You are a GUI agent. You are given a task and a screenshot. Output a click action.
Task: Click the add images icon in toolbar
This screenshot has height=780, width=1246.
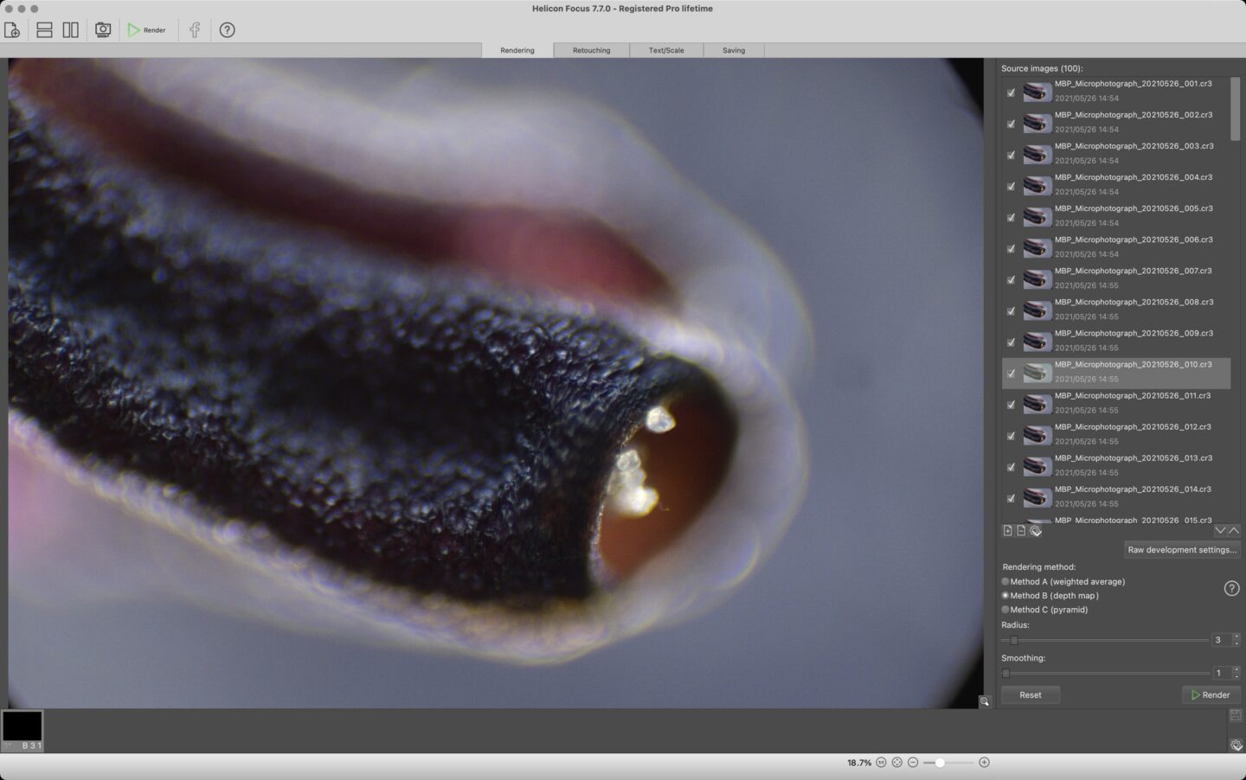point(12,30)
